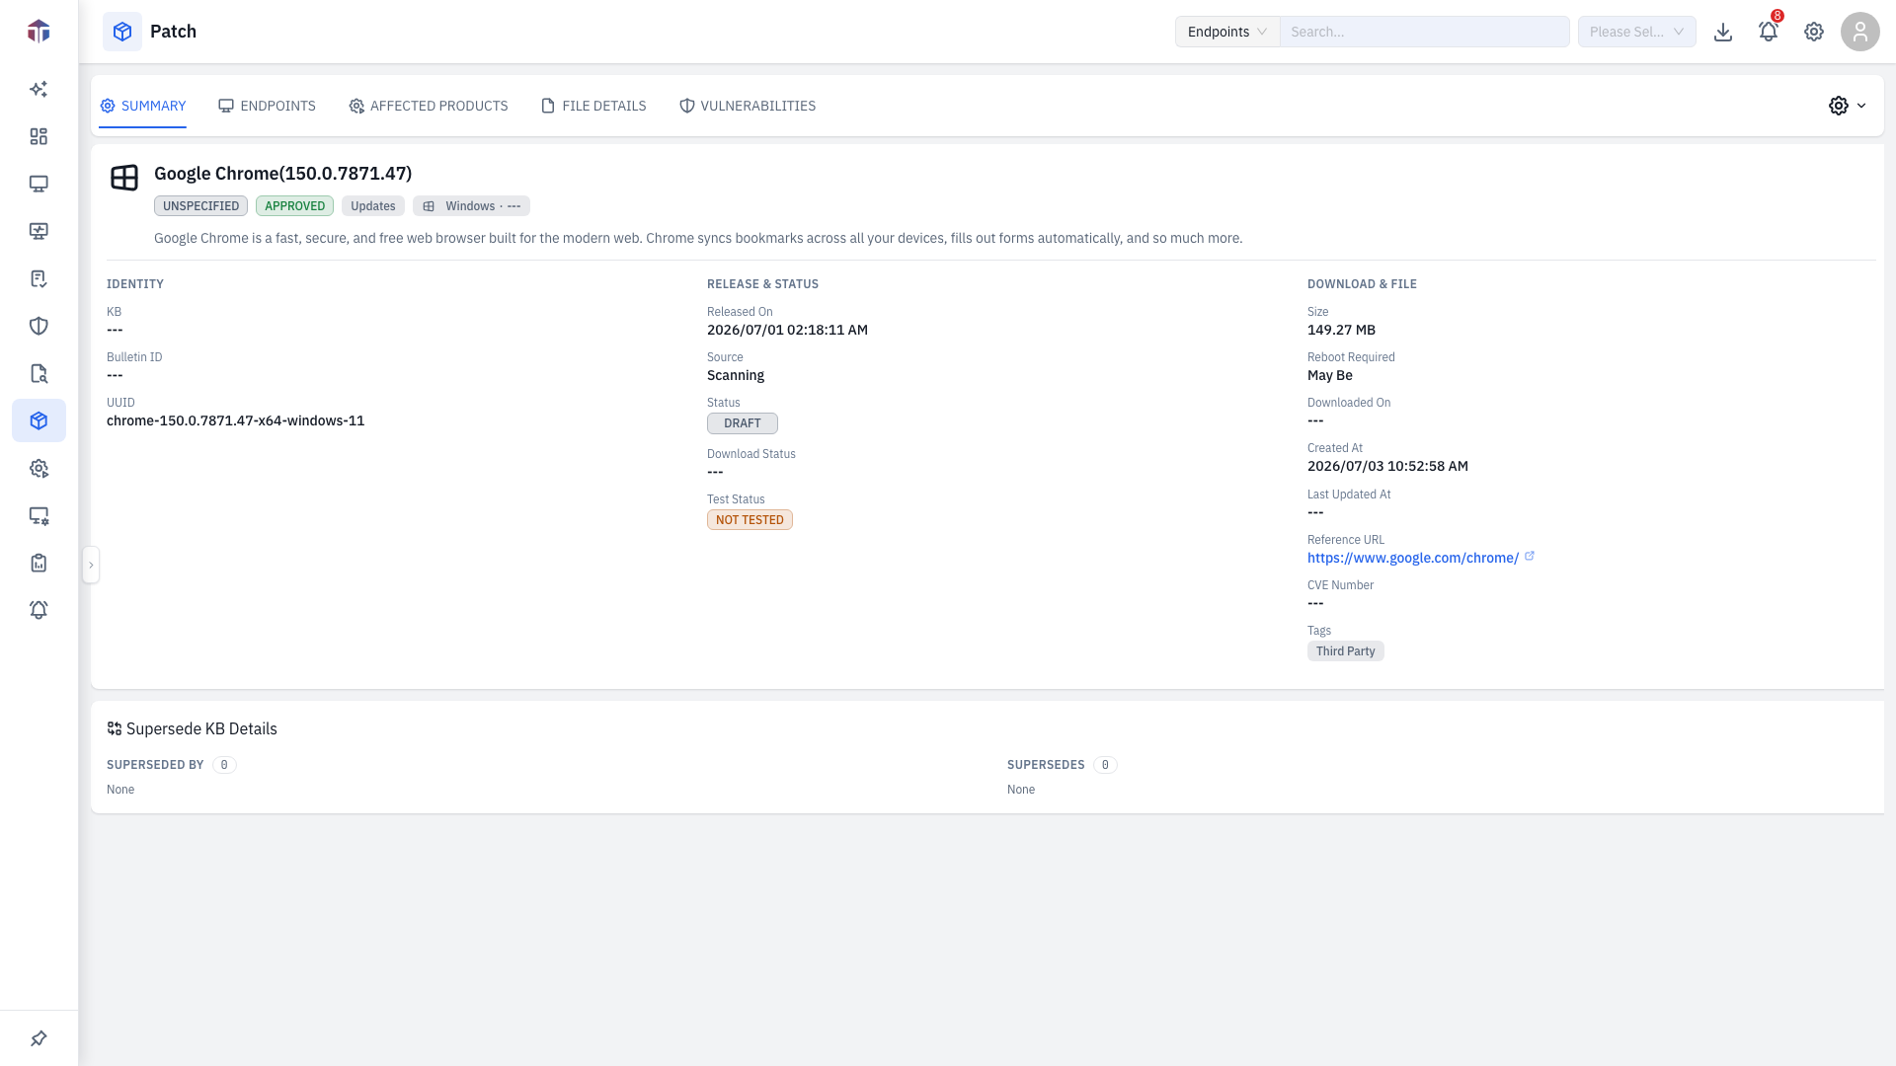Image resolution: width=1896 pixels, height=1066 pixels.
Task: Open the File Details tab
Action: (593, 106)
